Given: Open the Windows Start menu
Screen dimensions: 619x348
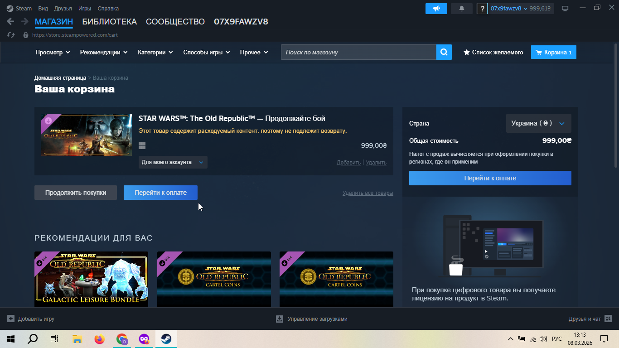Looking at the screenshot, I should (x=11, y=339).
